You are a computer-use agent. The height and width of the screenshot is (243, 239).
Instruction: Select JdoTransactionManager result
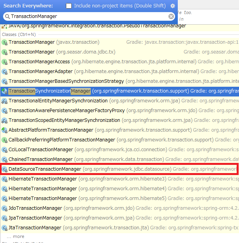click(x=120, y=208)
